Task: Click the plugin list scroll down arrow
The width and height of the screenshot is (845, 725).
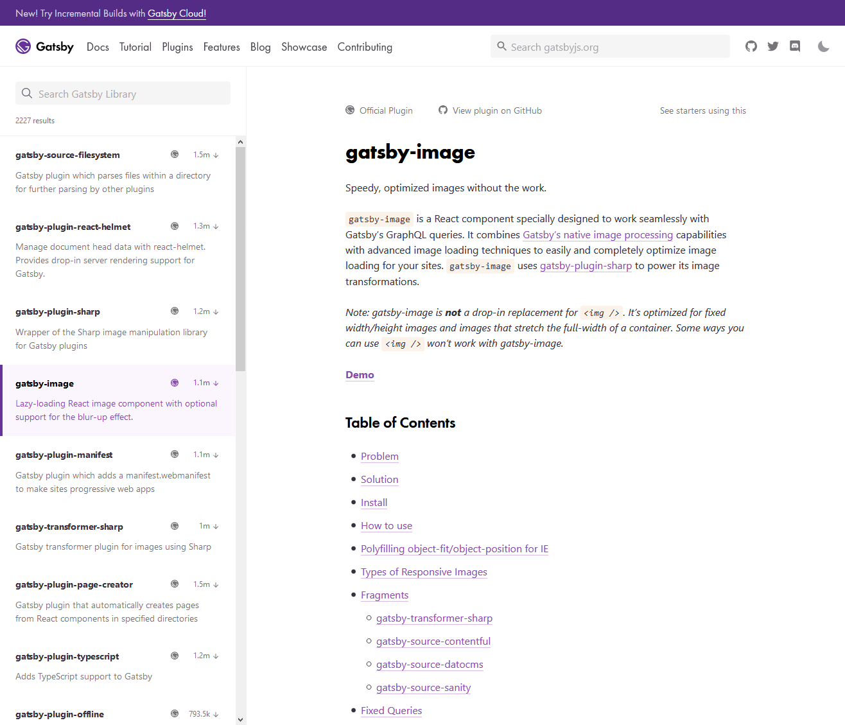Action: tap(241, 719)
